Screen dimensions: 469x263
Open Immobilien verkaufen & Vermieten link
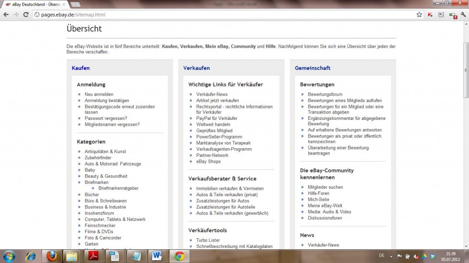230,188
